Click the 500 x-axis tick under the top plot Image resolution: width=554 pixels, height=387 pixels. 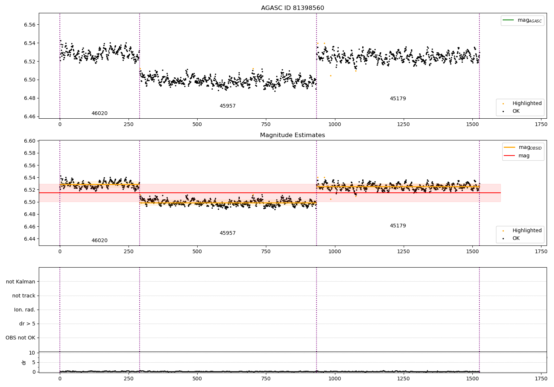coord(197,125)
